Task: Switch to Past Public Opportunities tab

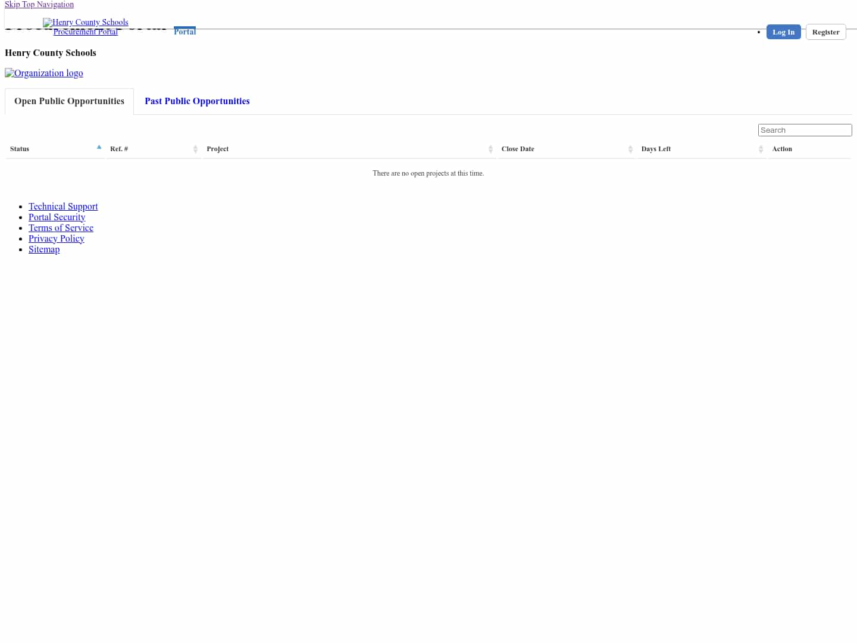Action: pos(197,101)
